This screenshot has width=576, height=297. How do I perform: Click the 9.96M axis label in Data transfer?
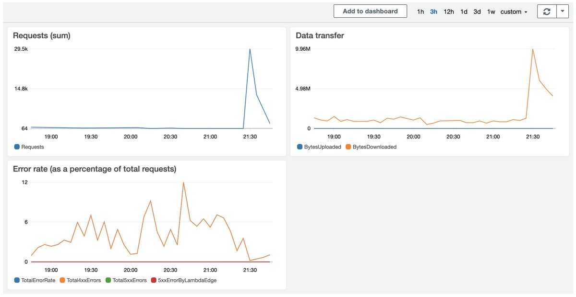[x=303, y=49]
